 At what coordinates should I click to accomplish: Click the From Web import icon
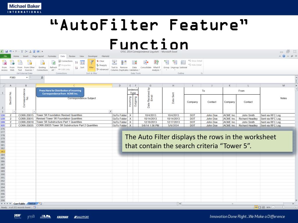coord(12,66)
